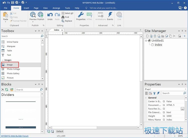The width and height of the screenshot is (188, 138).
Task: Click the Preview globe icon
Action: tap(33, 15)
